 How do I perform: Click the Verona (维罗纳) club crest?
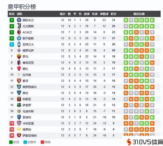pyautogui.click(x=19, y=129)
